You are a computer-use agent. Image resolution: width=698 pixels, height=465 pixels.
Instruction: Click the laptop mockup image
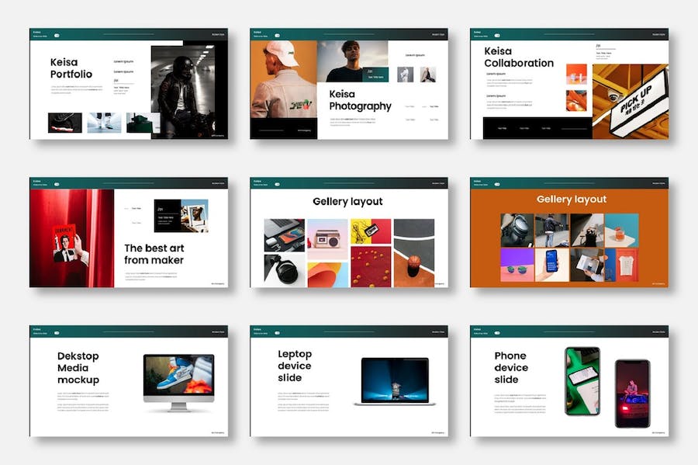[395, 381]
